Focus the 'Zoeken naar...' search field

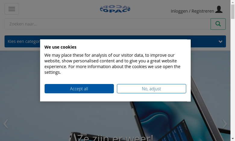(x=108, y=24)
